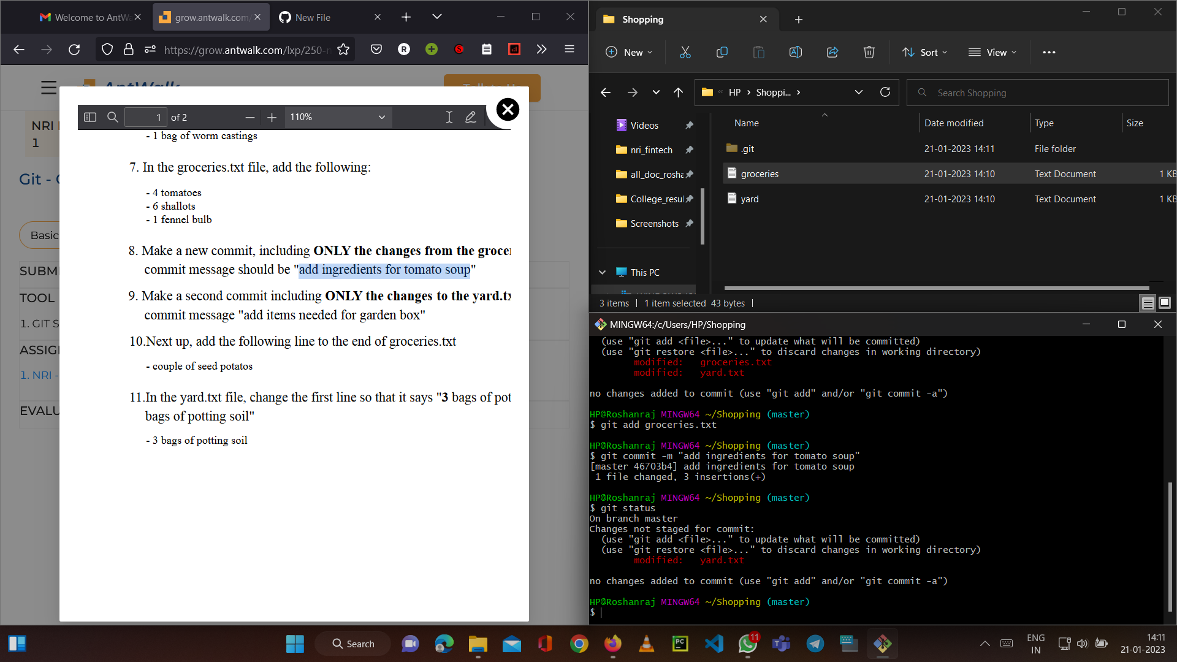Open the highlighter tool in the PDF viewer
This screenshot has height=662, width=1177.
pos(470,116)
